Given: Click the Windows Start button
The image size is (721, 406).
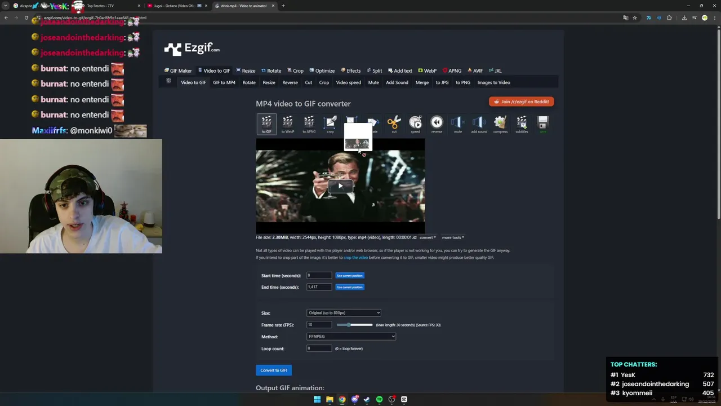Looking at the screenshot, I should click(317, 399).
